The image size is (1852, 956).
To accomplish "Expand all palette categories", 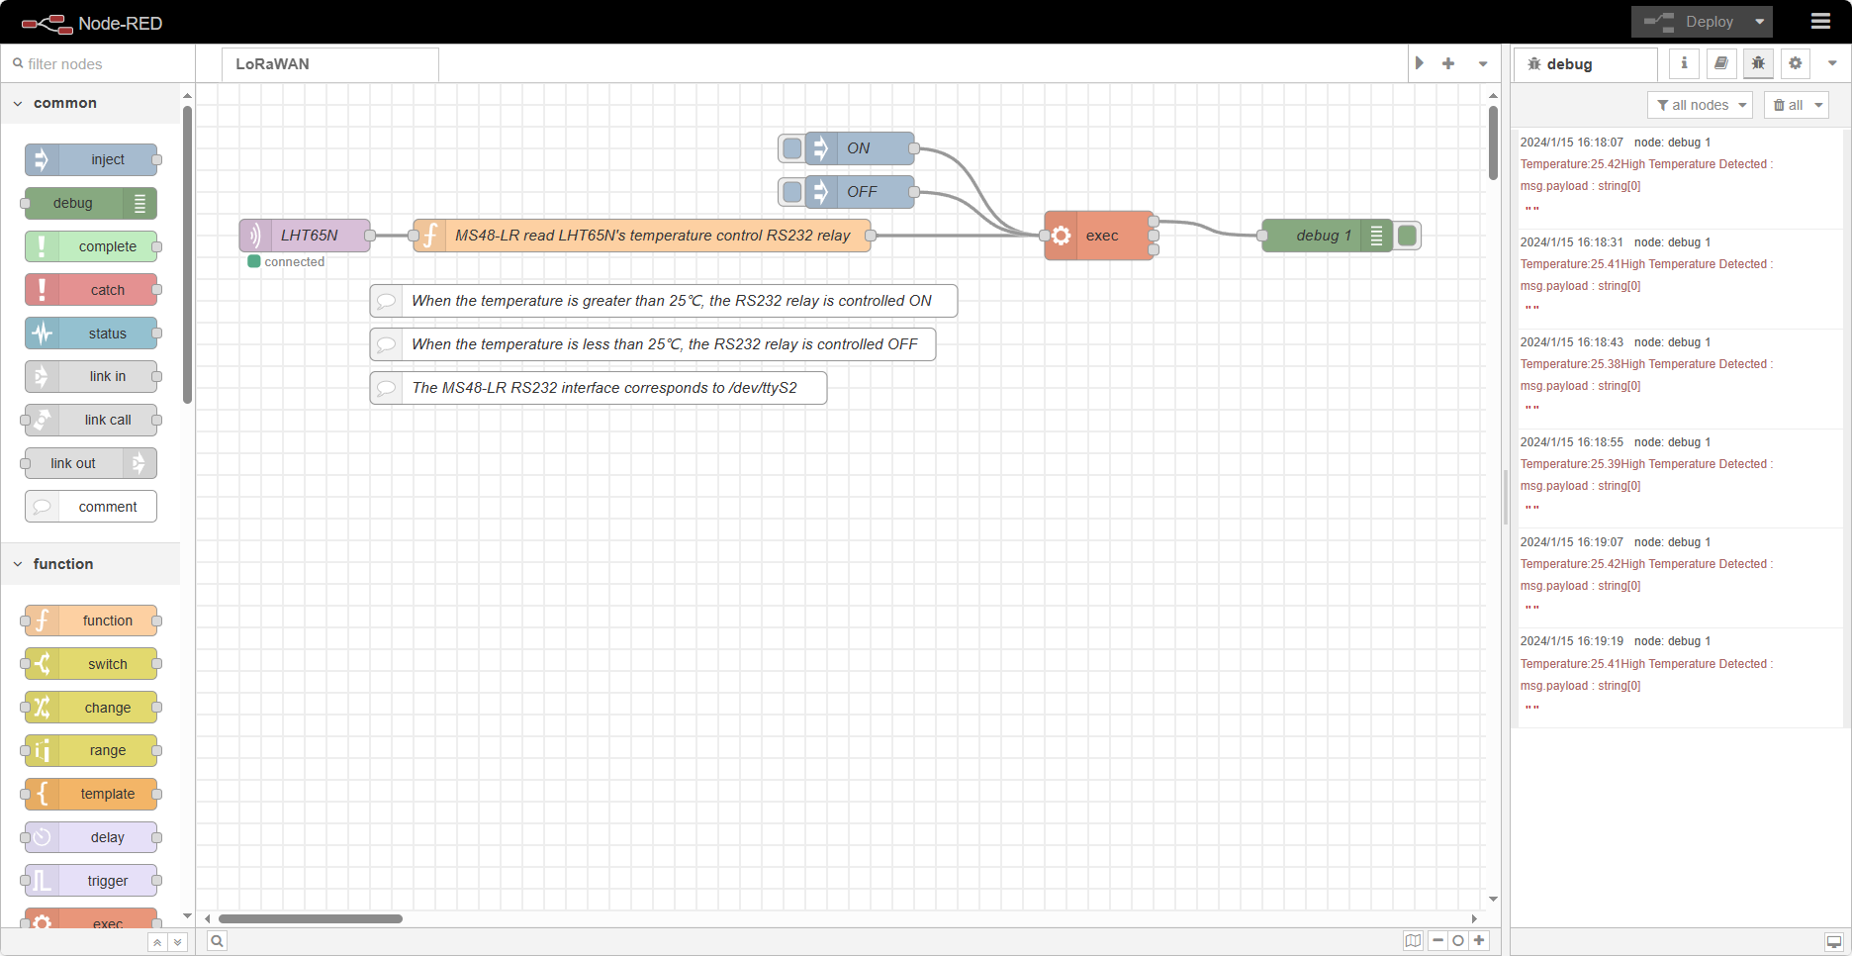I will tap(177, 942).
